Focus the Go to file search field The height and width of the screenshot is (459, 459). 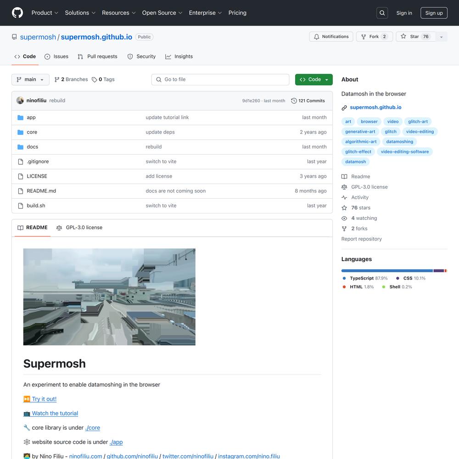pyautogui.click(x=220, y=79)
